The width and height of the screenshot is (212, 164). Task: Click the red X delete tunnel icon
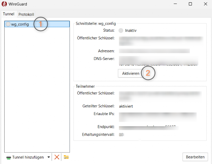[x=57, y=157]
